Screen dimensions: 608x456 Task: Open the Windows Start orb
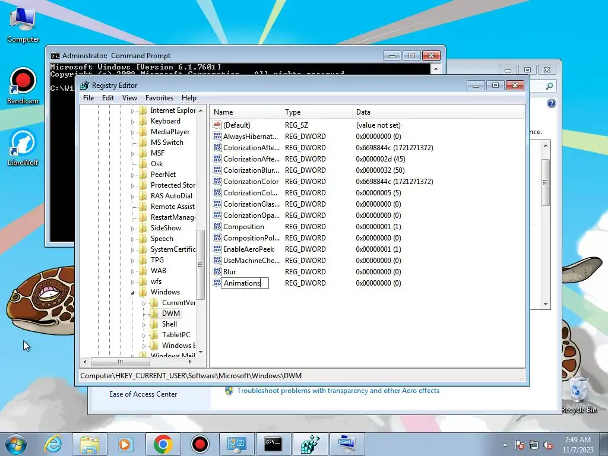(x=15, y=444)
